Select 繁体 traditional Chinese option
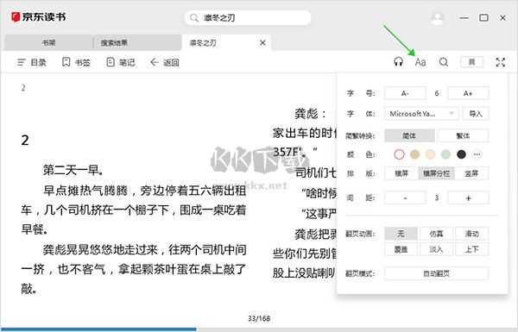The width and height of the screenshot is (518, 332). point(463,135)
